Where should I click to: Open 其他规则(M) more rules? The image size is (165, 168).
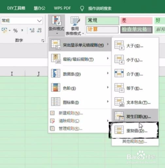[135, 142]
